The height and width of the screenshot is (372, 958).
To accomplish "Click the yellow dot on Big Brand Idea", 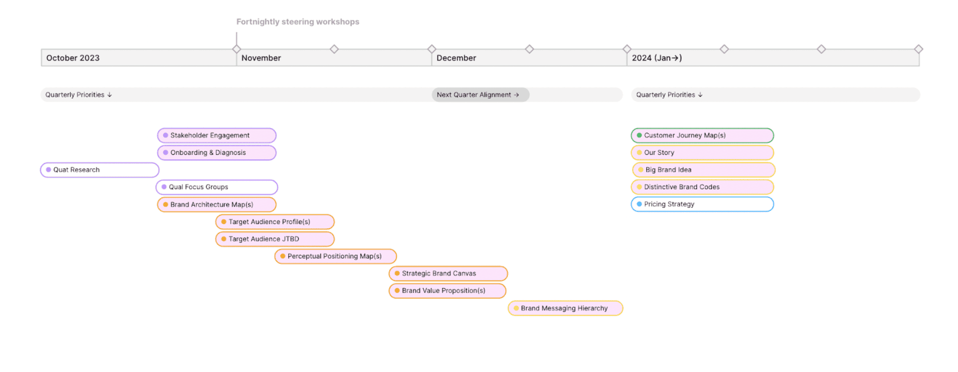I will (x=641, y=170).
